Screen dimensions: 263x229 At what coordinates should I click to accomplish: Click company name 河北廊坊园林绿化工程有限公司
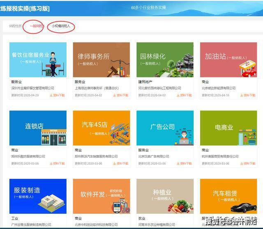(x=160, y=88)
